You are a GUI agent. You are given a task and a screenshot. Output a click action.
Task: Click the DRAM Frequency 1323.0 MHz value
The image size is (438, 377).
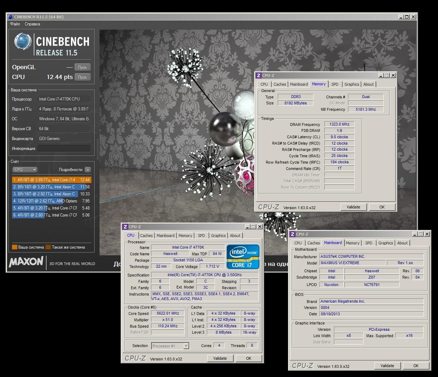[x=339, y=124]
